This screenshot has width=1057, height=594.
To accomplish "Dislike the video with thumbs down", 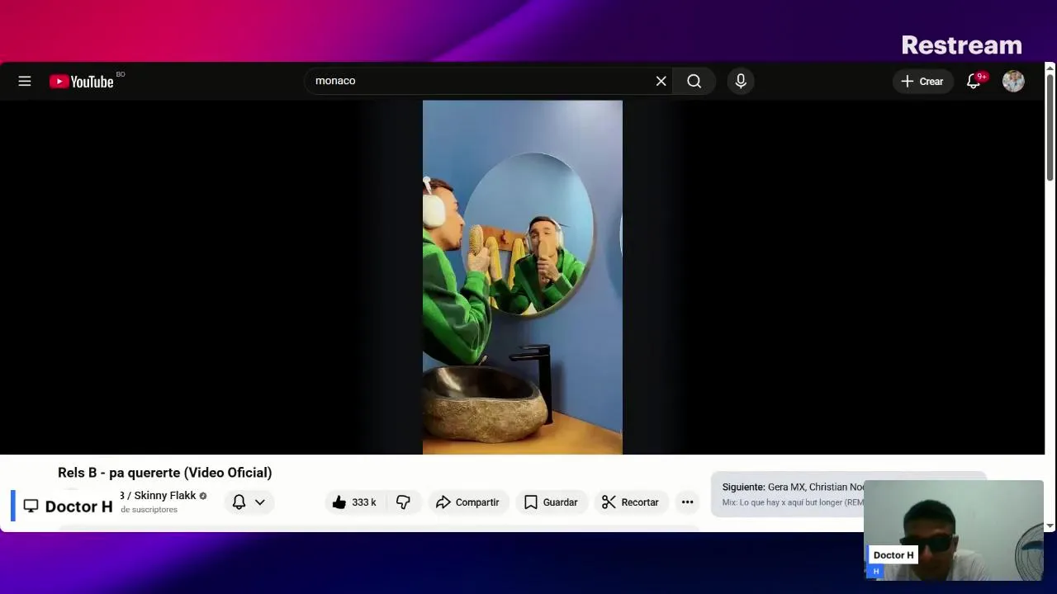I will [x=403, y=502].
